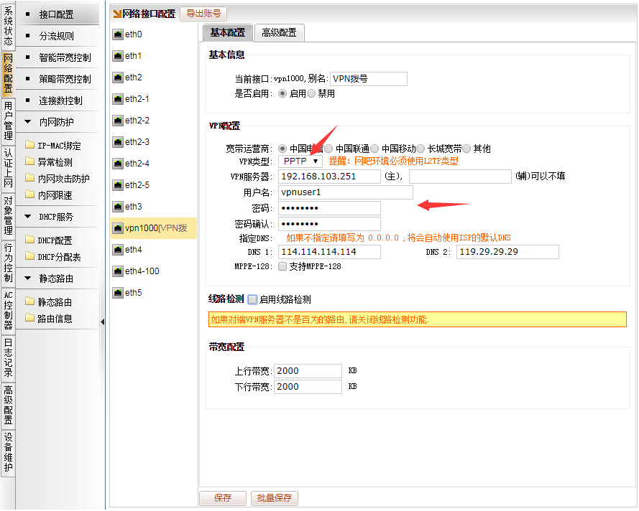Click the 内网限速 folder icon
The width and height of the screenshot is (639, 511).
point(29,195)
